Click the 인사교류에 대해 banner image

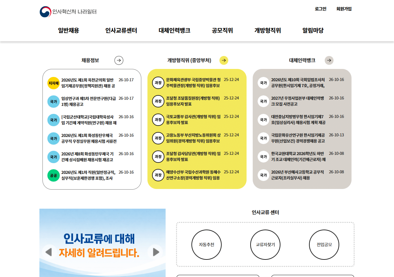(103, 243)
